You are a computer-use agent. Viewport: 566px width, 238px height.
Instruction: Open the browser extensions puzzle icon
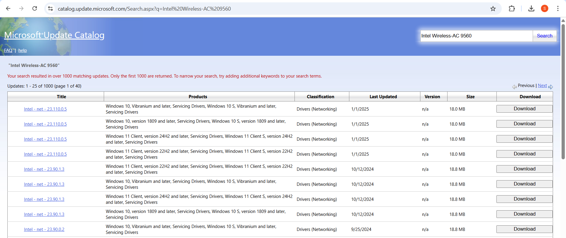pyautogui.click(x=512, y=9)
